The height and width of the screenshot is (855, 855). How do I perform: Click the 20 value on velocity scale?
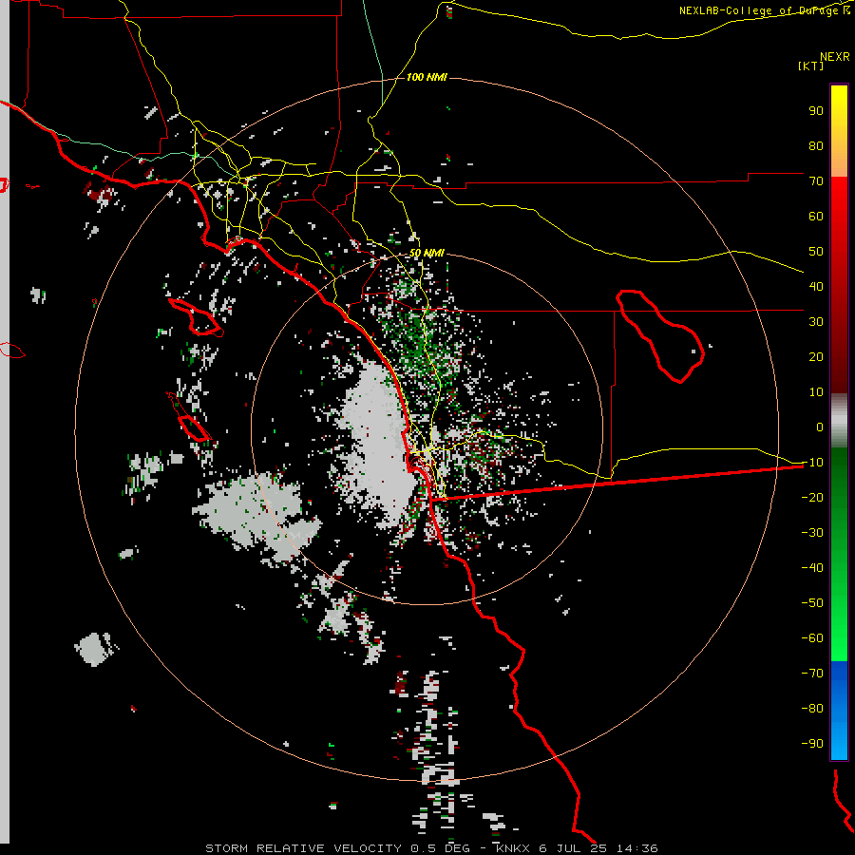[816, 357]
